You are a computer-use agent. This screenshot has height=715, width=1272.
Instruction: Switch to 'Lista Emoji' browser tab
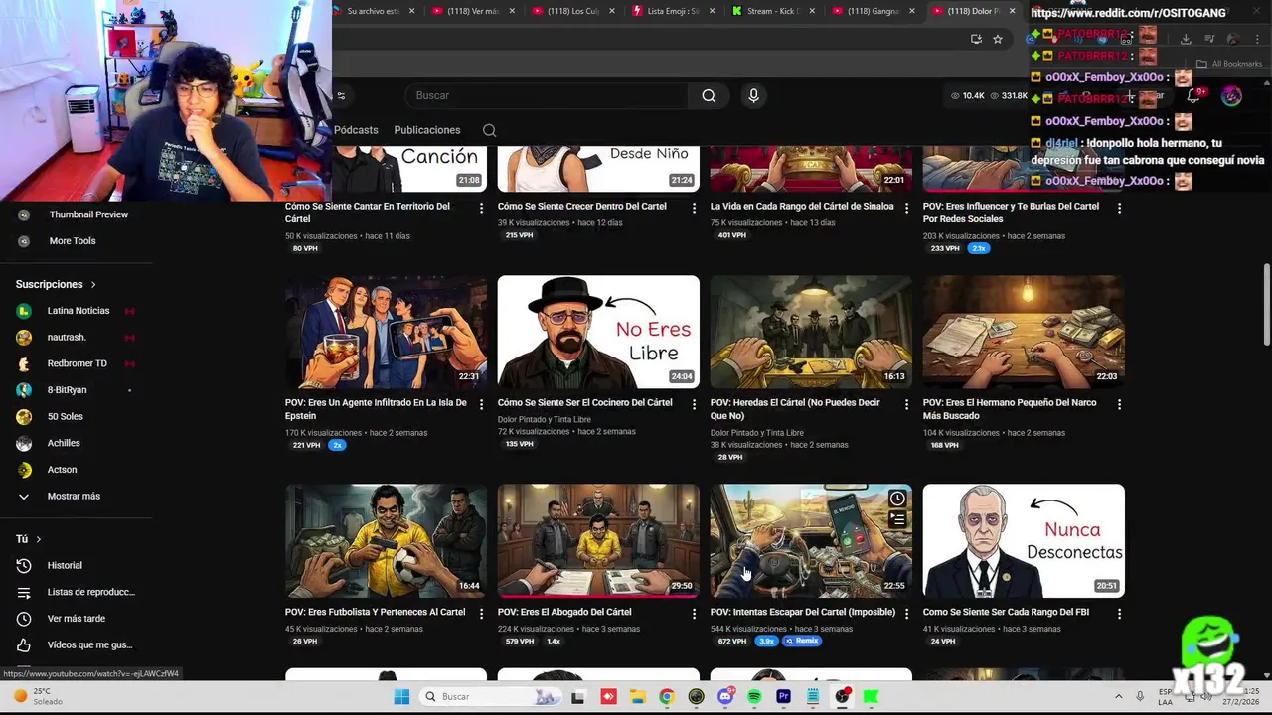(673, 11)
